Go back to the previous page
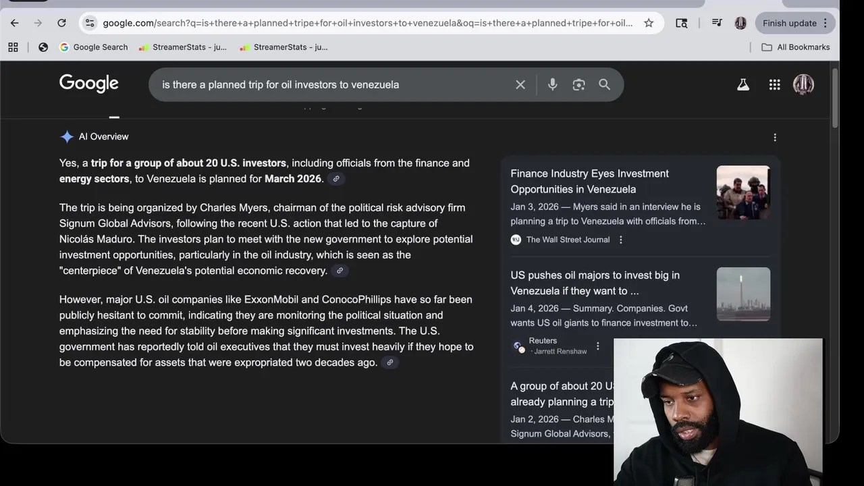 (x=15, y=23)
